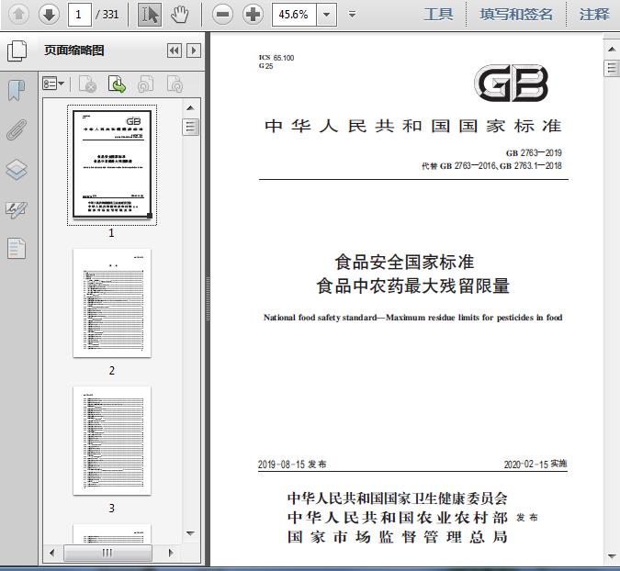Click the line 中华人民共和国农业农村部
Viewport: 620px width, 571px height.
pyautogui.click(x=398, y=517)
